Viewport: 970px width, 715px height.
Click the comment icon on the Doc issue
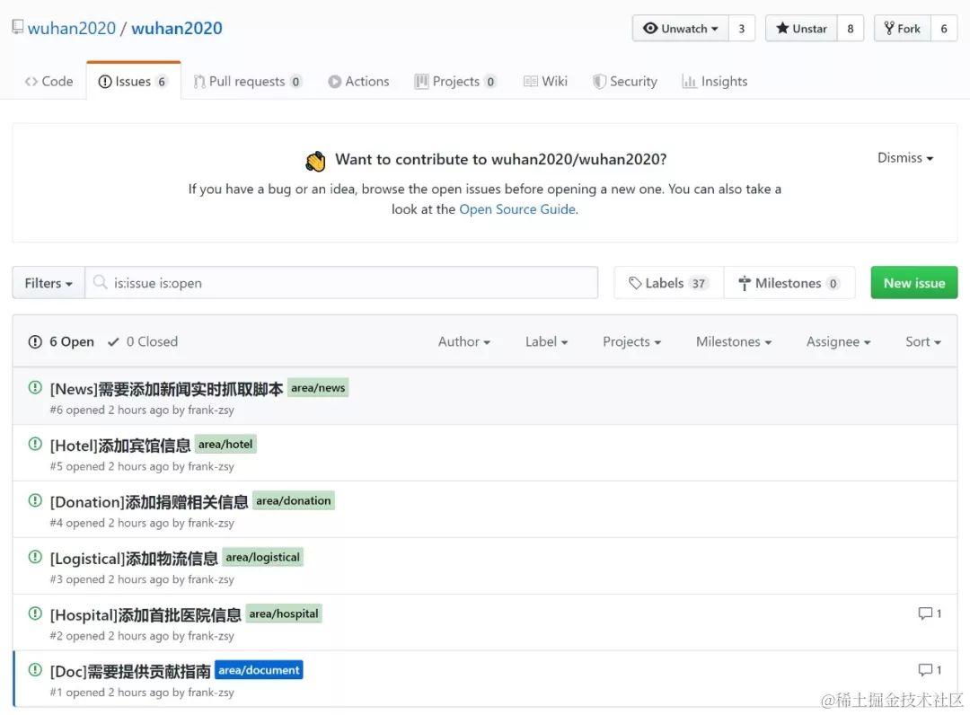pos(925,670)
